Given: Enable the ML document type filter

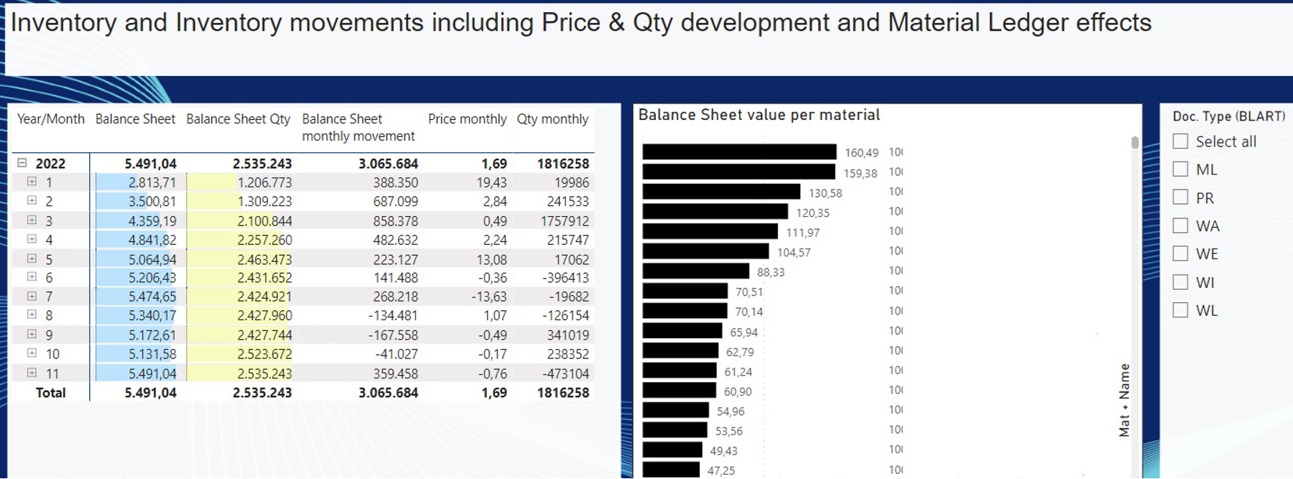Looking at the screenshot, I should coord(1180,169).
